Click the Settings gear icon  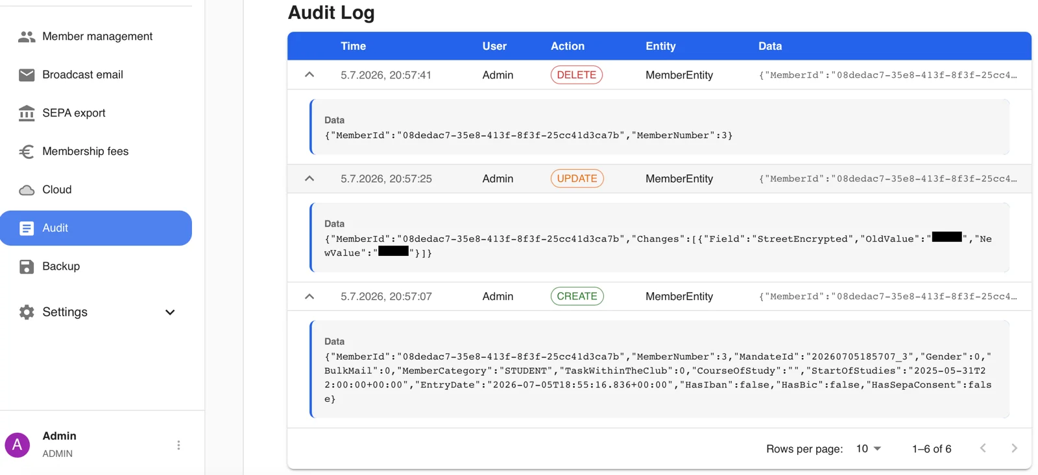tap(27, 312)
